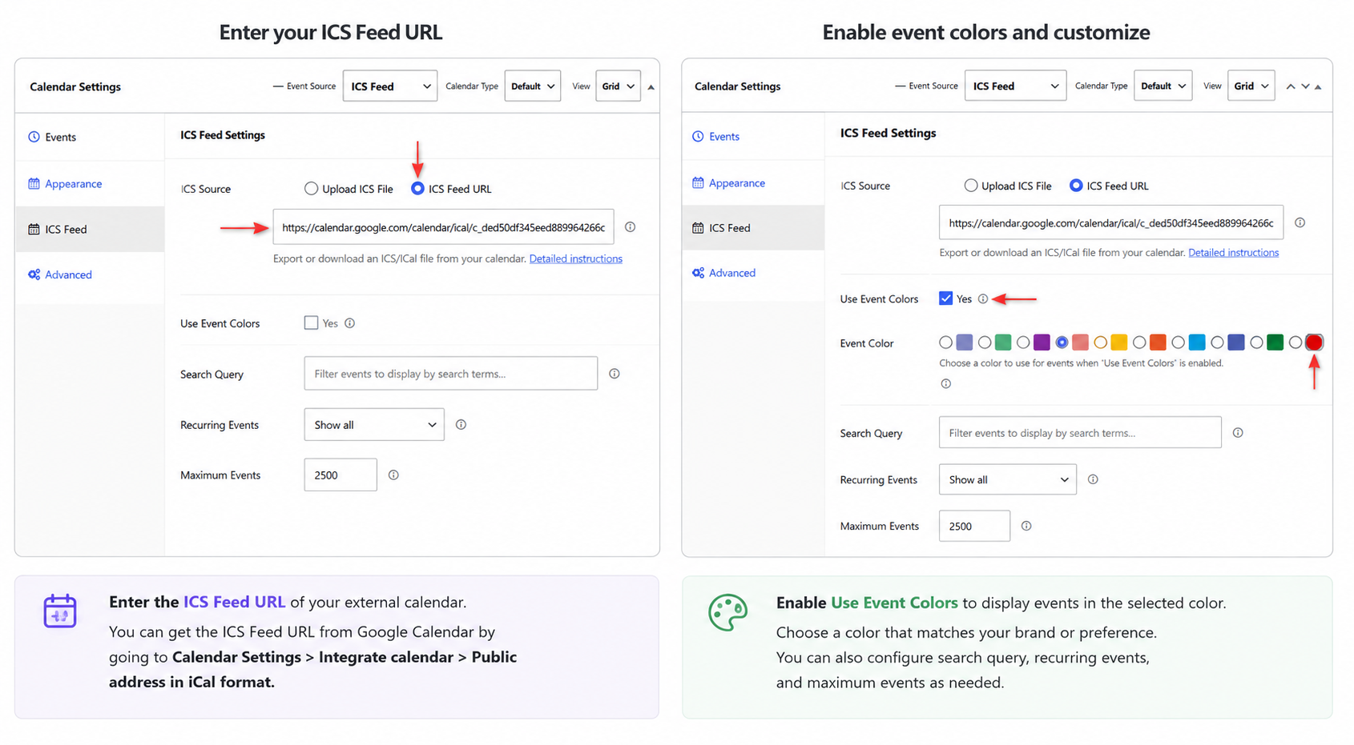Uncheck the Use Event Colors Yes checkbox
This screenshot has height=745, width=1354.
pos(946,298)
